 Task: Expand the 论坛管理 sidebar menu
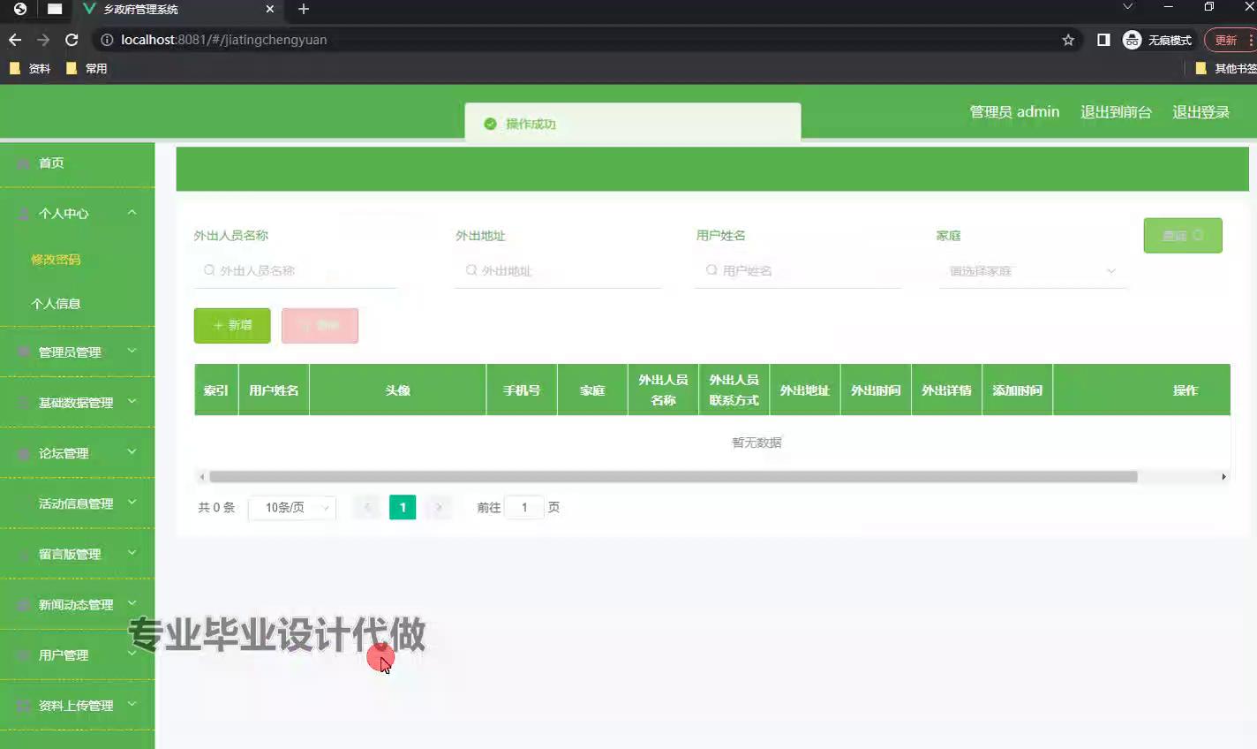click(x=77, y=453)
